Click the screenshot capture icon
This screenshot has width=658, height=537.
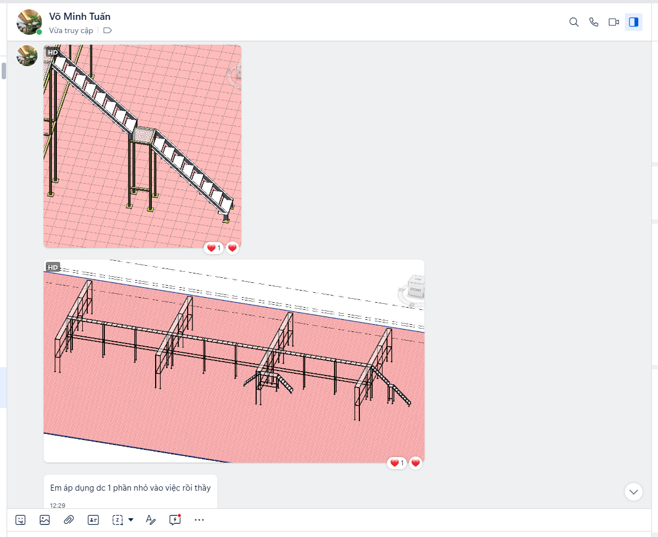pyautogui.click(x=118, y=519)
